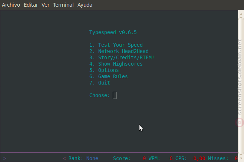Viewport: 244px width, 162px height.
Task: Click the Story/Credits/RTFM! entry
Action: click(122, 57)
